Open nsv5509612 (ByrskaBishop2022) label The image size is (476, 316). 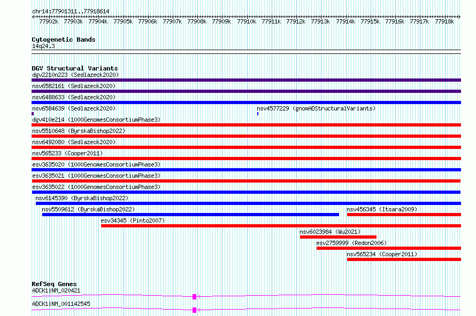88,209
